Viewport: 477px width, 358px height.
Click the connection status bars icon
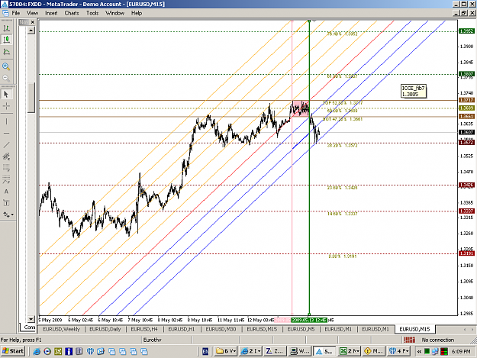tap(410, 340)
